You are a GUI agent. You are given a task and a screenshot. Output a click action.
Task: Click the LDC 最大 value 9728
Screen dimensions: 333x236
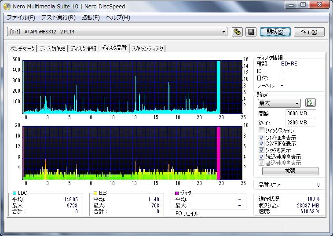72,205
